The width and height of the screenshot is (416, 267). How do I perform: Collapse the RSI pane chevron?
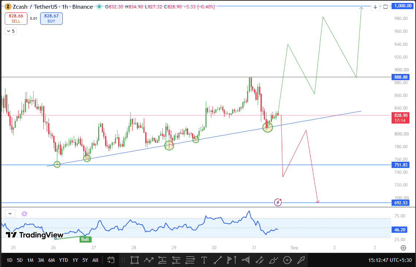click(10, 213)
